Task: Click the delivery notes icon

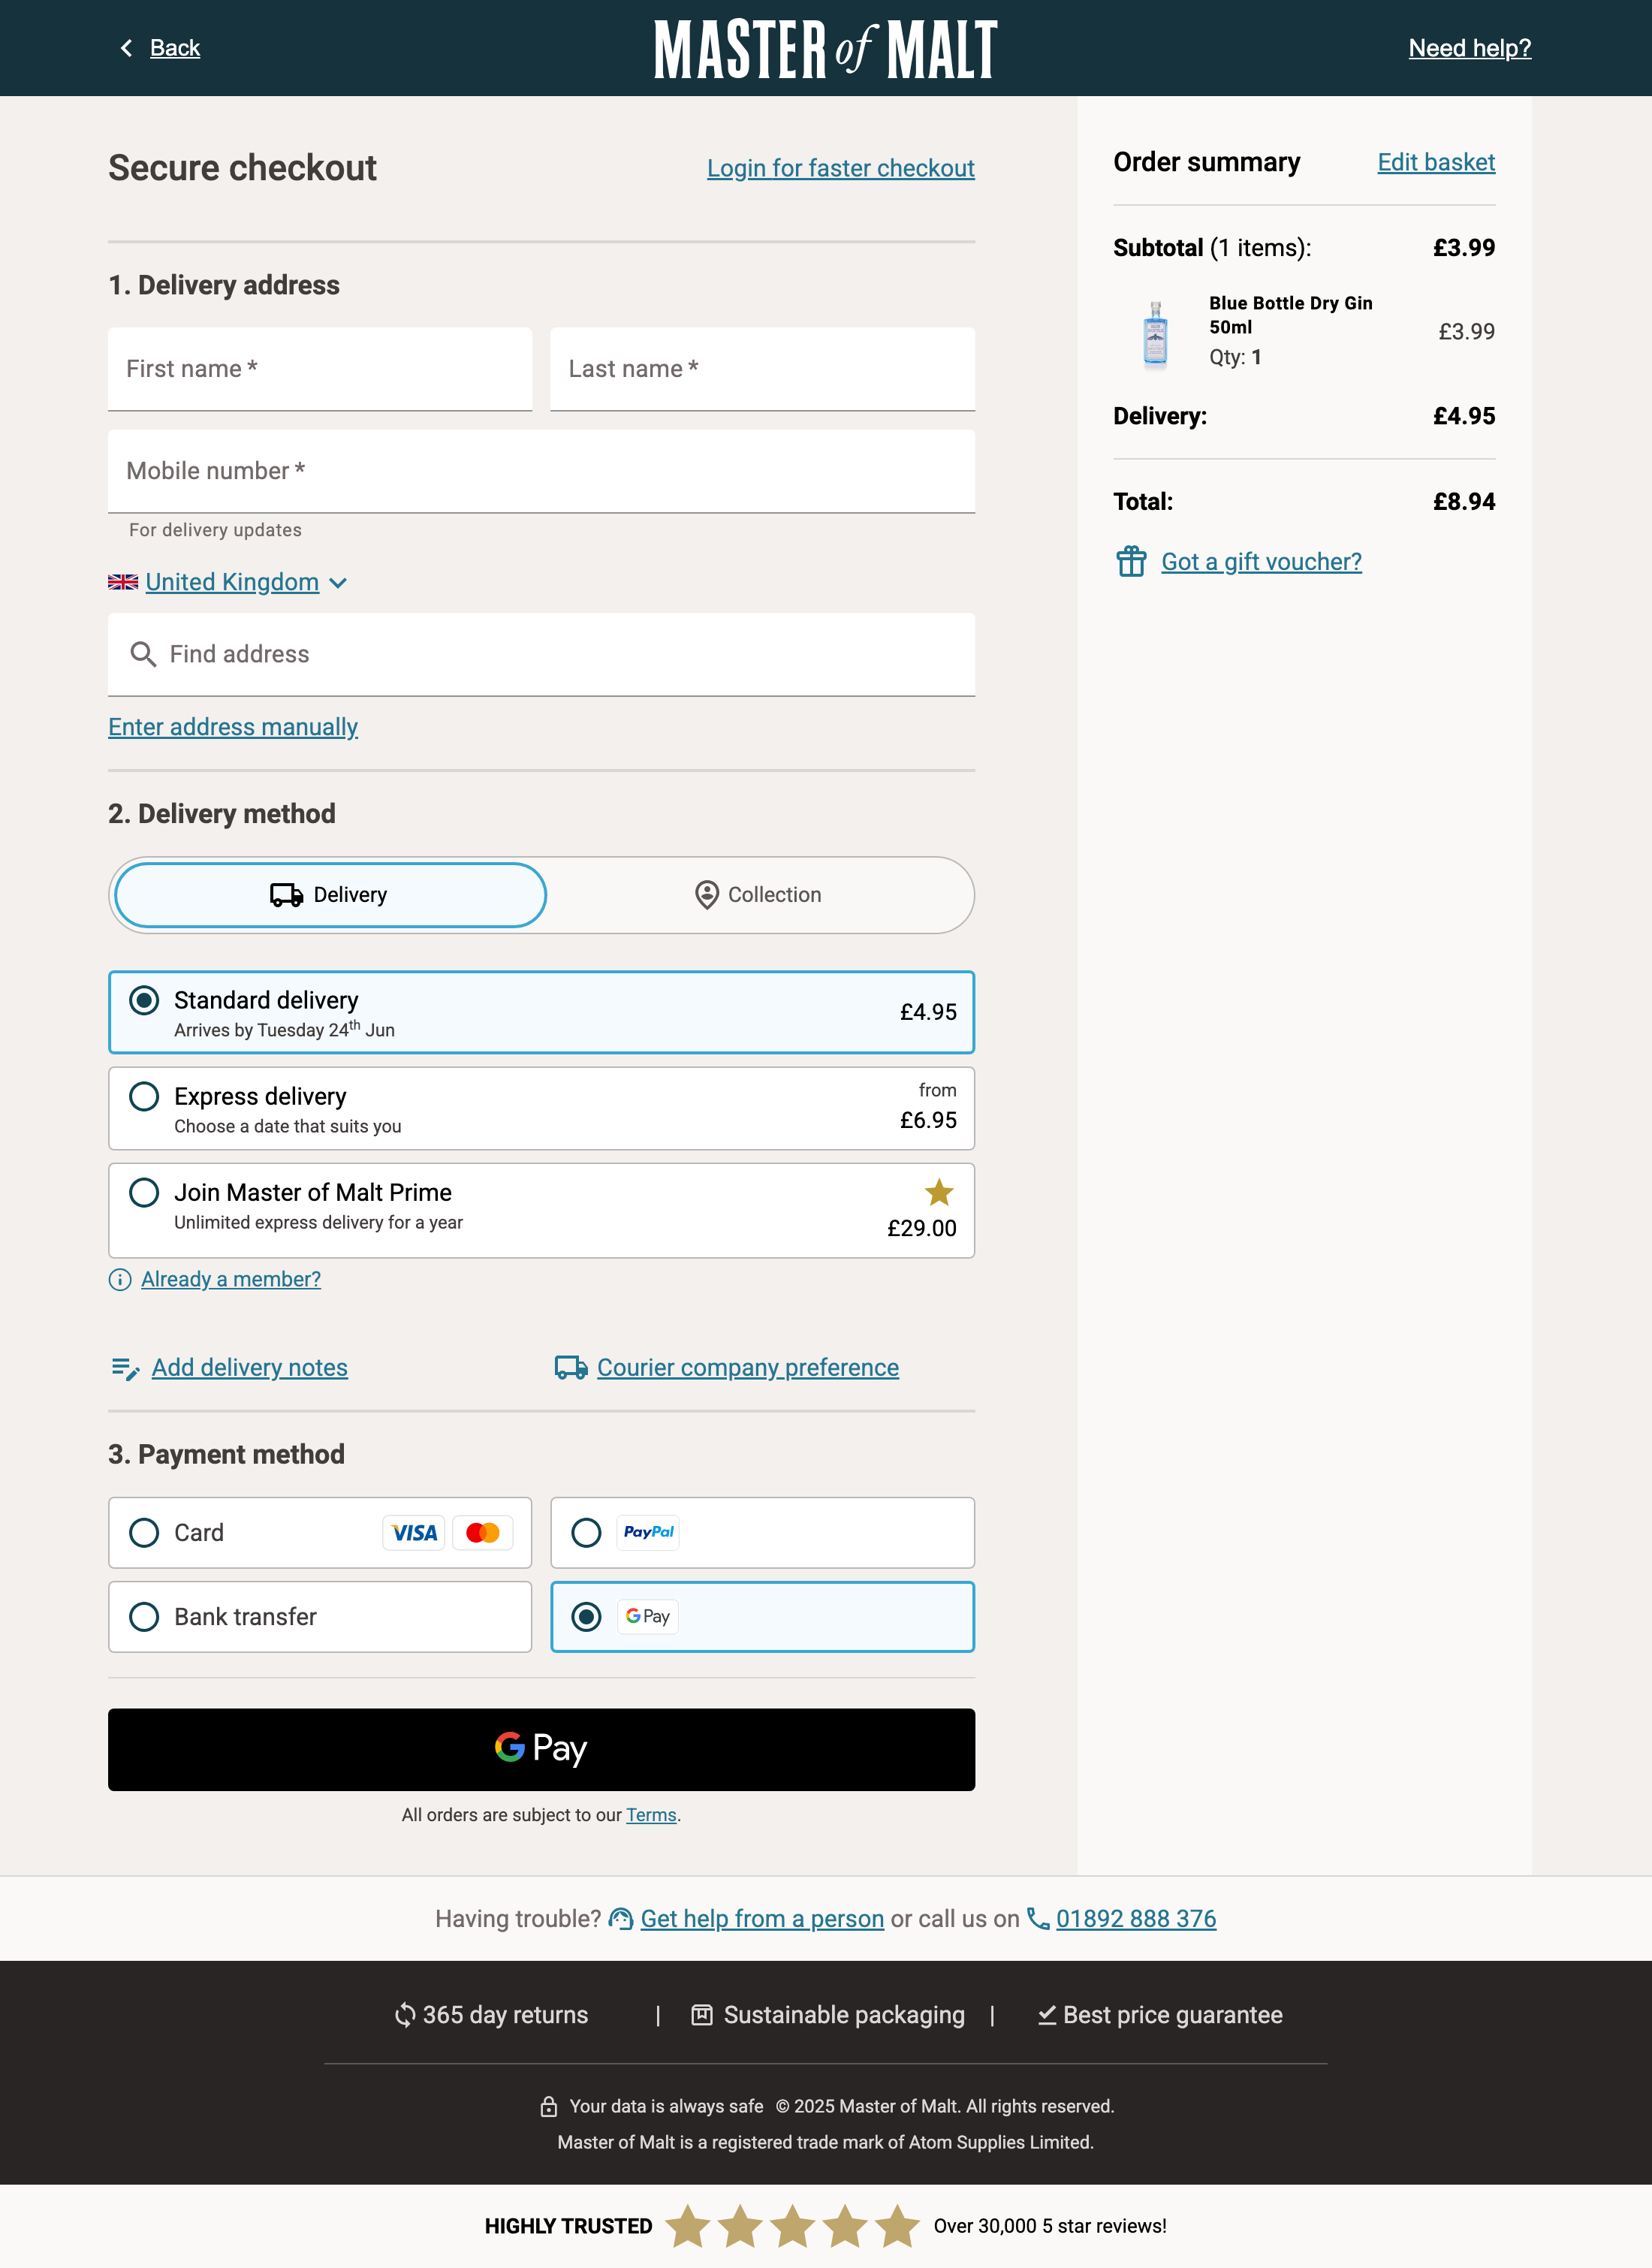Action: point(124,1368)
